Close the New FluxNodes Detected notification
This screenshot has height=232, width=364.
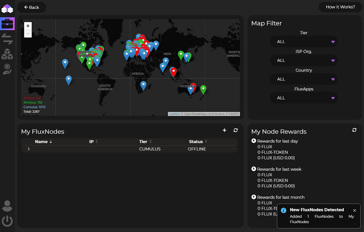[x=355, y=210]
